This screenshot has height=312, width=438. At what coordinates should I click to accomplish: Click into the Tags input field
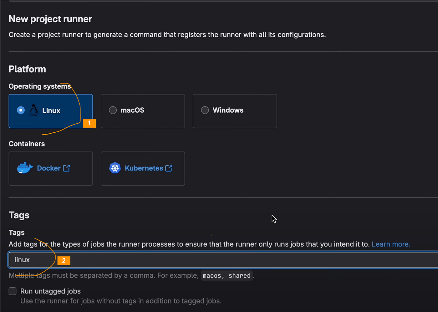point(223,260)
